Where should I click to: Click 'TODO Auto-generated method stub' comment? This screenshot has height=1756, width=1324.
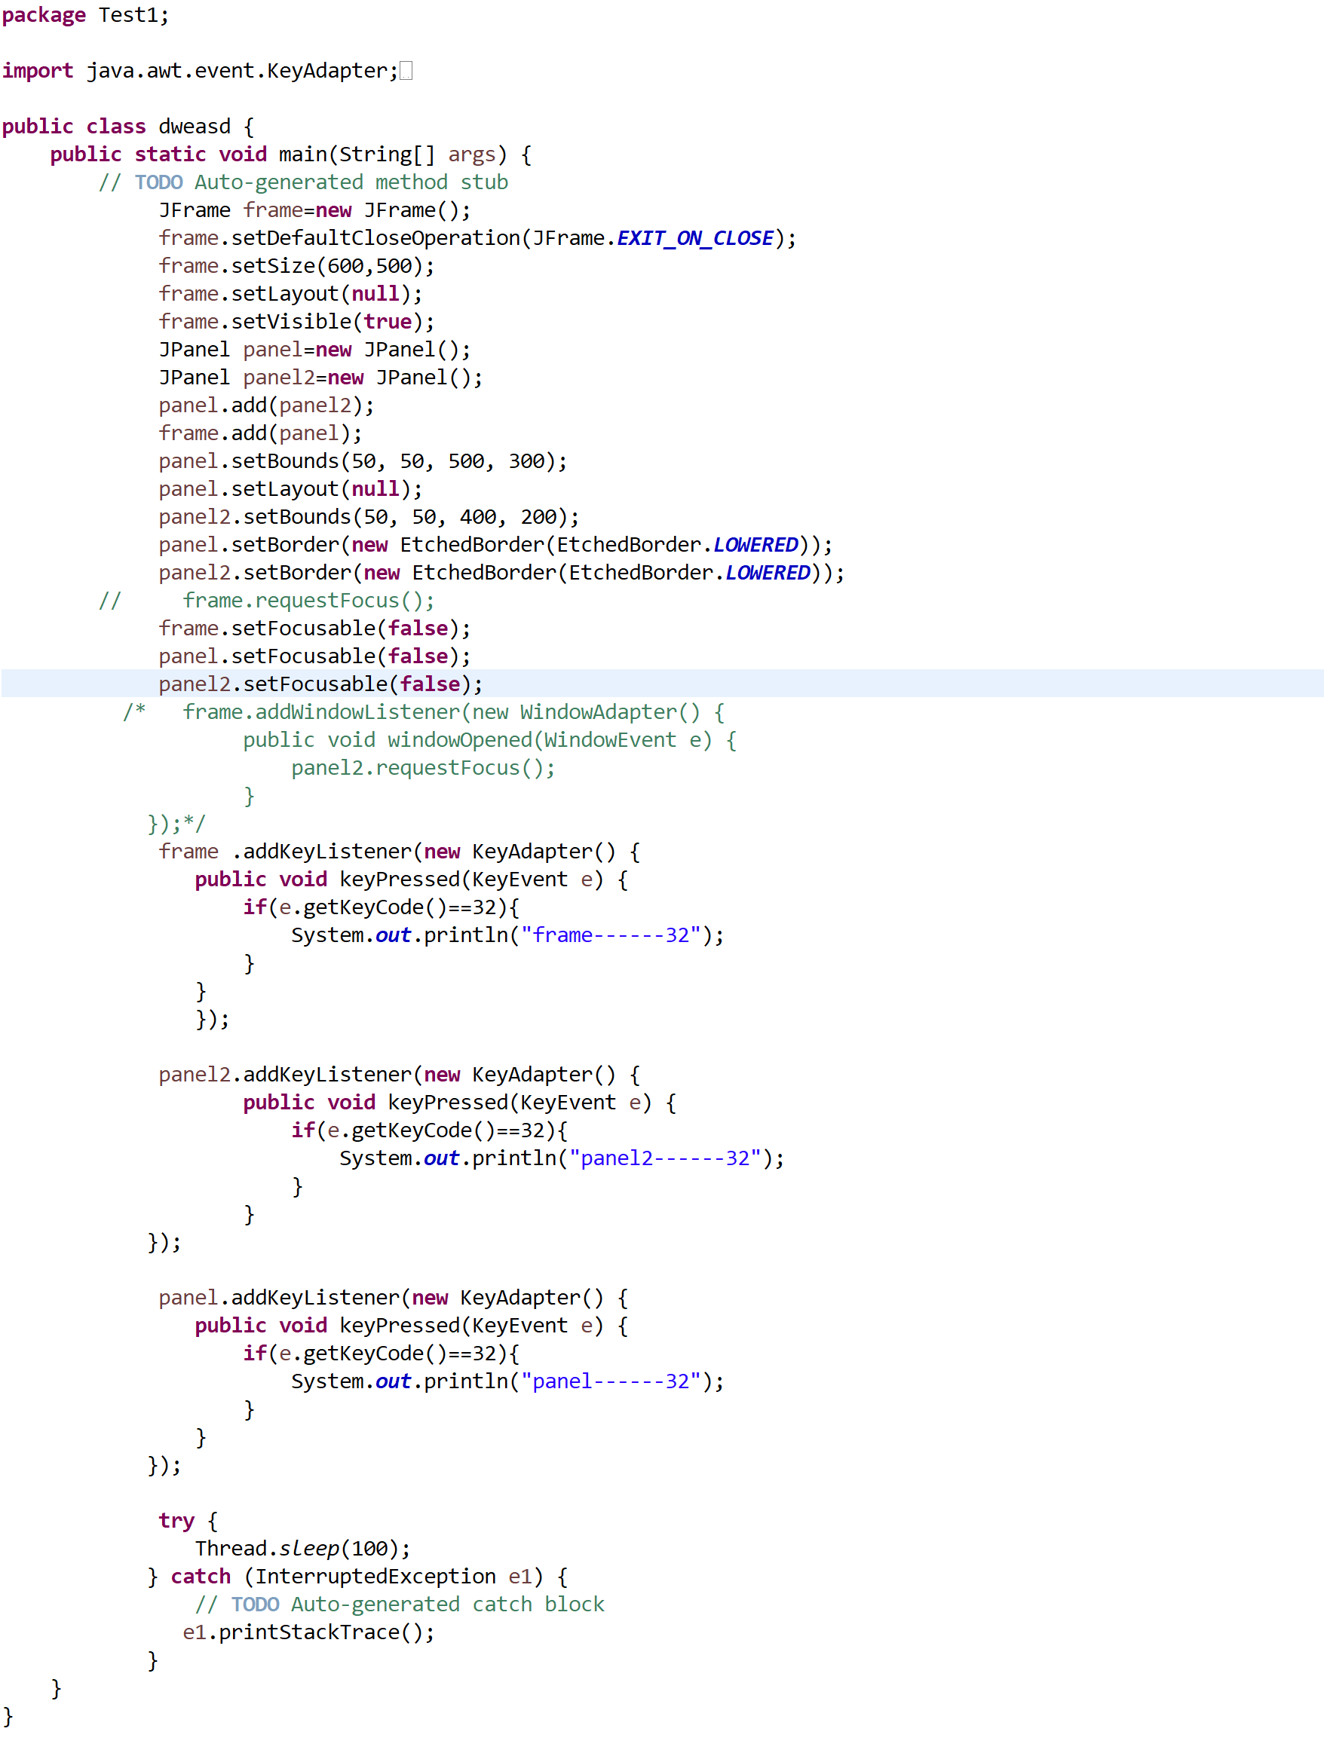click(321, 182)
